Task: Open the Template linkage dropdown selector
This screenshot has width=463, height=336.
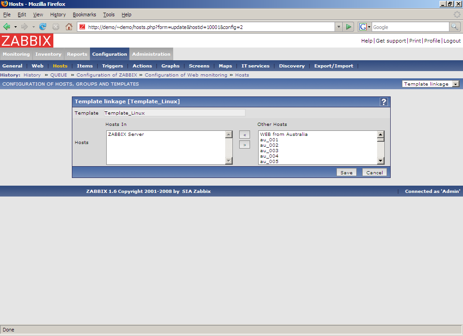Action: click(431, 84)
